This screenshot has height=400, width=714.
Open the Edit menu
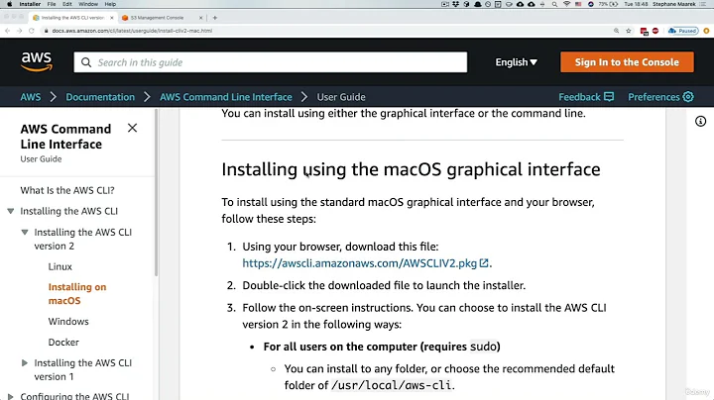tap(67, 4)
